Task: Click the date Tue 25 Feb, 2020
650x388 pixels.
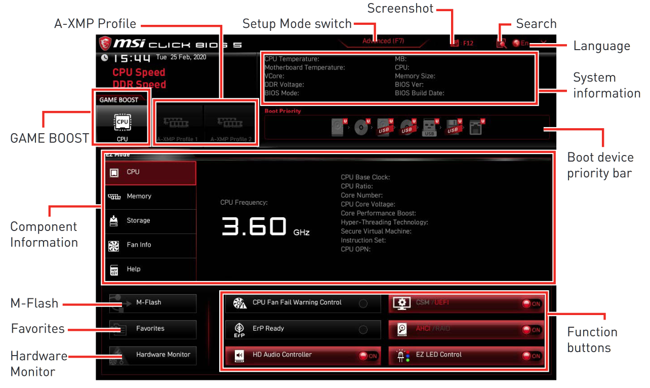Action: click(181, 57)
